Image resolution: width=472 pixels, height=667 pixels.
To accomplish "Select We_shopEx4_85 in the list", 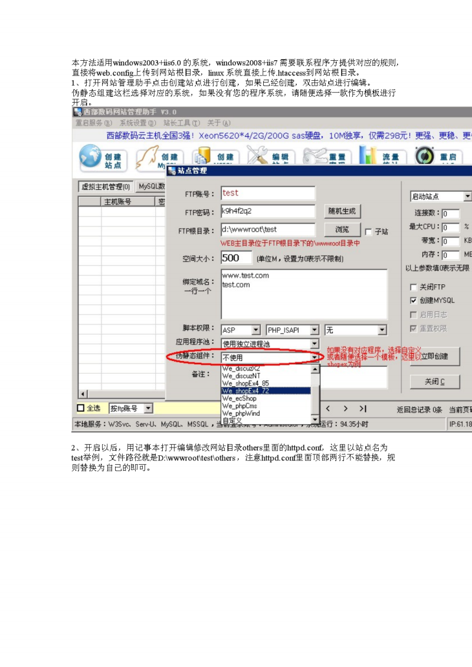I will 267,383.
